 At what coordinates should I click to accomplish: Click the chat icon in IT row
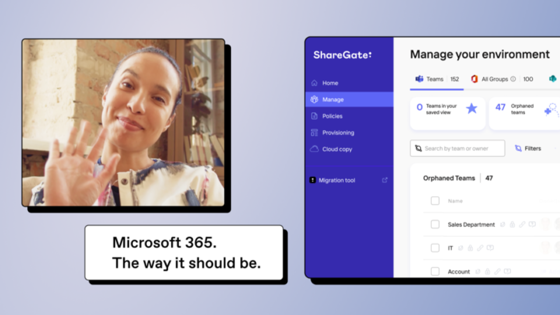click(x=490, y=248)
